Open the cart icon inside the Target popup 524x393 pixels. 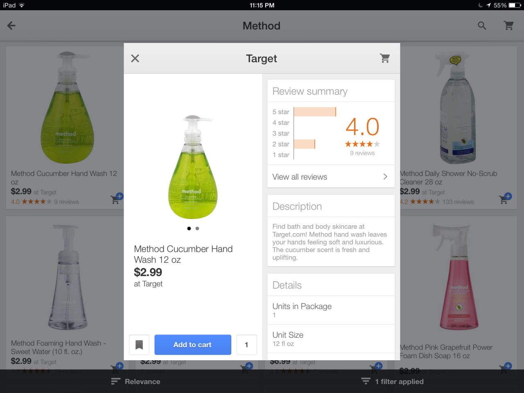pos(384,58)
